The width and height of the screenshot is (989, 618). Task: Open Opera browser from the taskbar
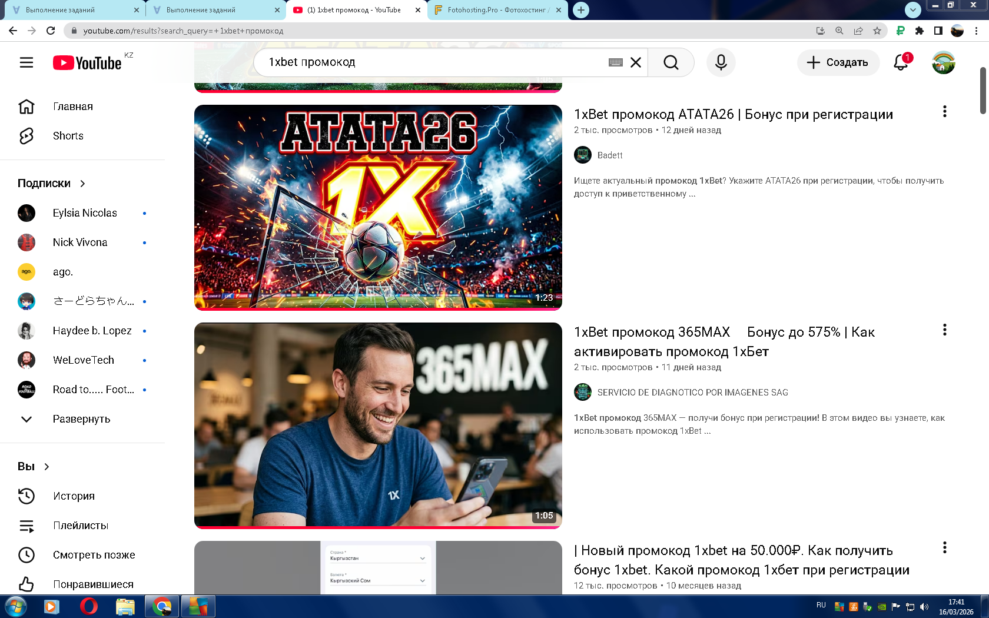pos(88,606)
